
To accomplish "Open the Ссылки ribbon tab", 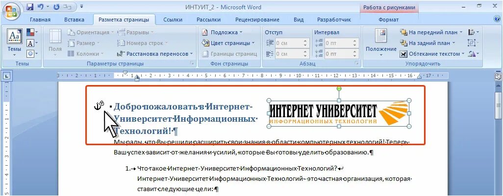I will pos(173,20).
